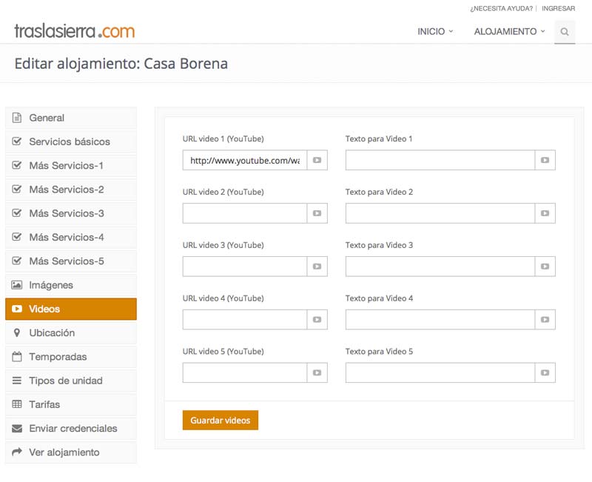Click the envelope icon next to Enviar credenciales

(16, 429)
